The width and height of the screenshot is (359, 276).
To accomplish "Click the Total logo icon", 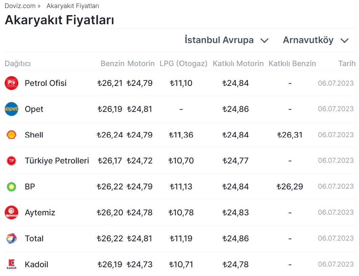I will point(11,239).
